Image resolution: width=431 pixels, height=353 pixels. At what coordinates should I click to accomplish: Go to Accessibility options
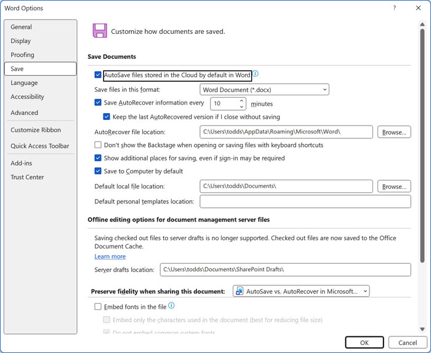pyautogui.click(x=41, y=97)
